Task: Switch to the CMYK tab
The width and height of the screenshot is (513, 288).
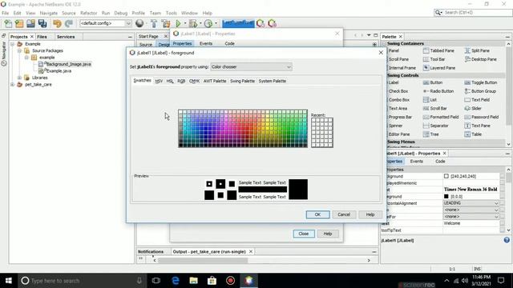Action: coord(194,81)
